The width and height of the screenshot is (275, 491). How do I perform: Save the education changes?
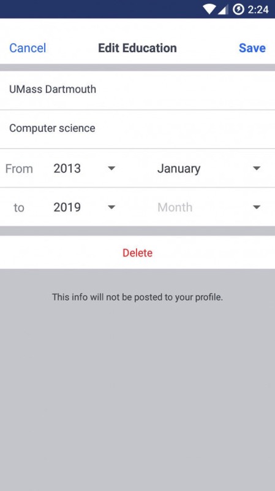[252, 48]
